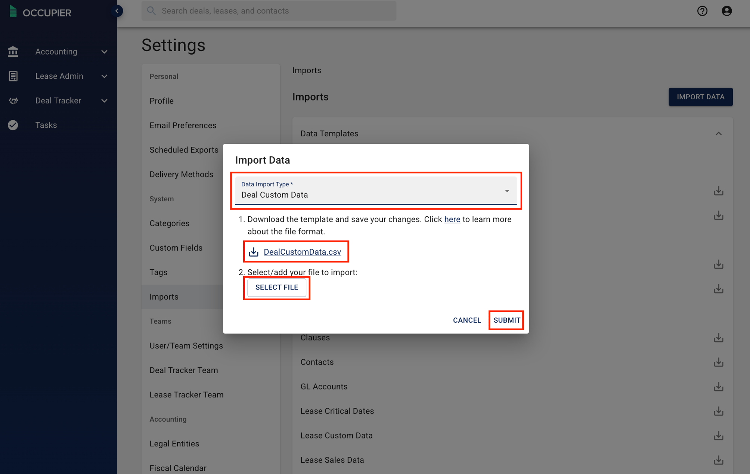750x474 pixels.
Task: Click download icon beside DealCustomData.csv
Action: [254, 252]
